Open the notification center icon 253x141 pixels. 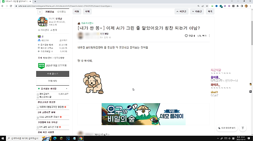click(x=249, y=138)
